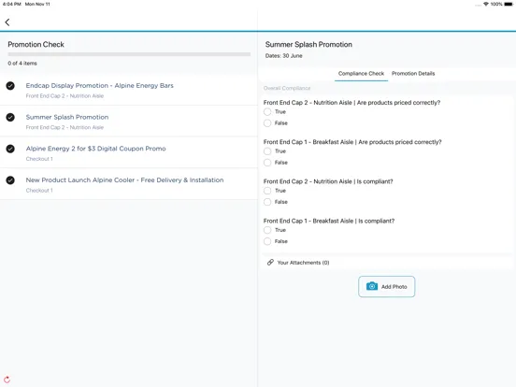Switch to Compliance Check tab
The height and width of the screenshot is (387, 516).
tap(361, 74)
